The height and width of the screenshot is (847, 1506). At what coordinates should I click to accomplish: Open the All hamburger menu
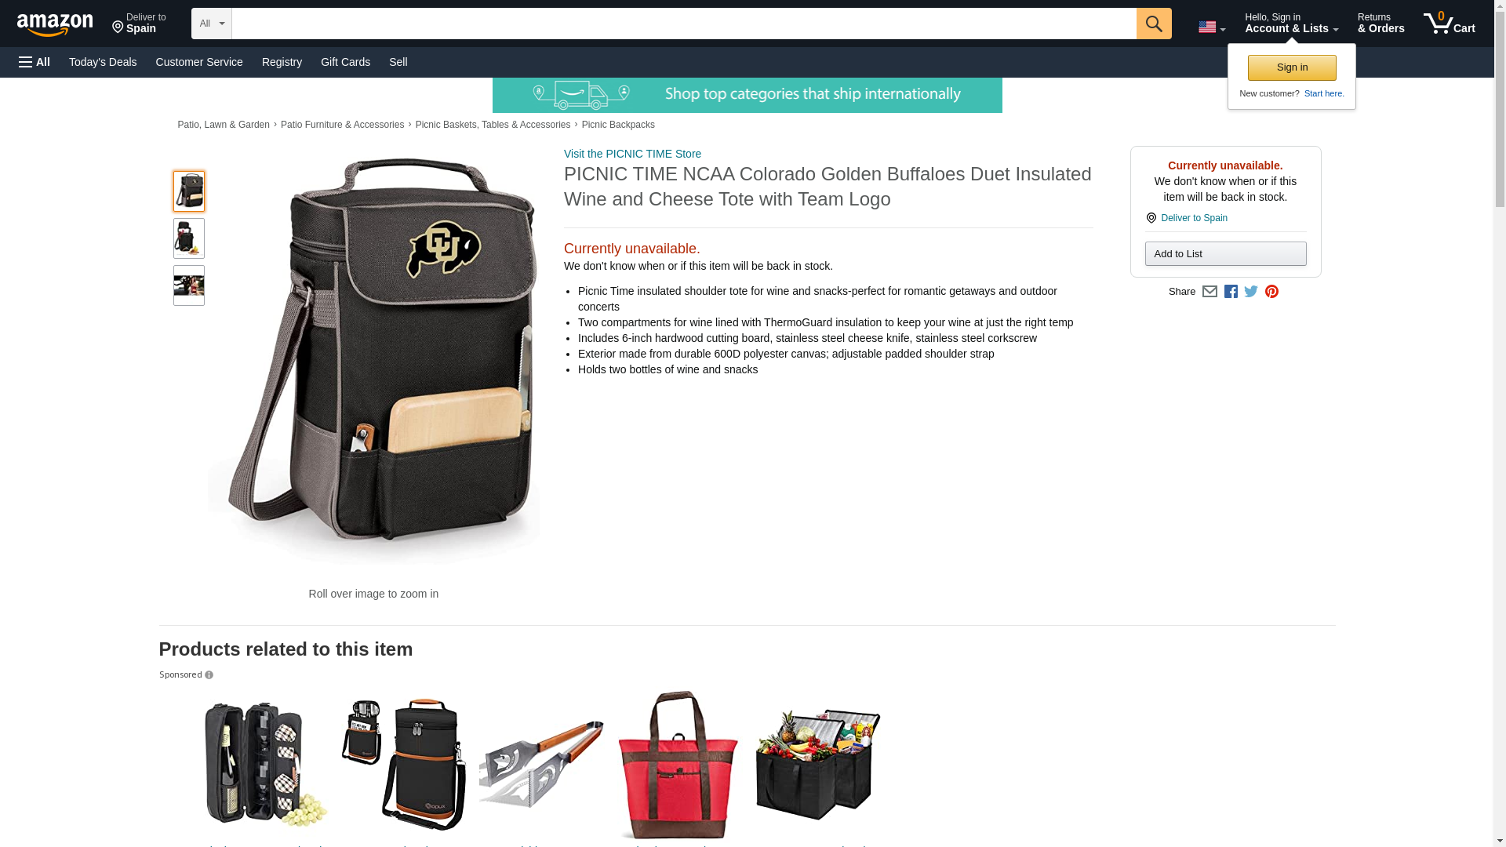click(x=35, y=62)
